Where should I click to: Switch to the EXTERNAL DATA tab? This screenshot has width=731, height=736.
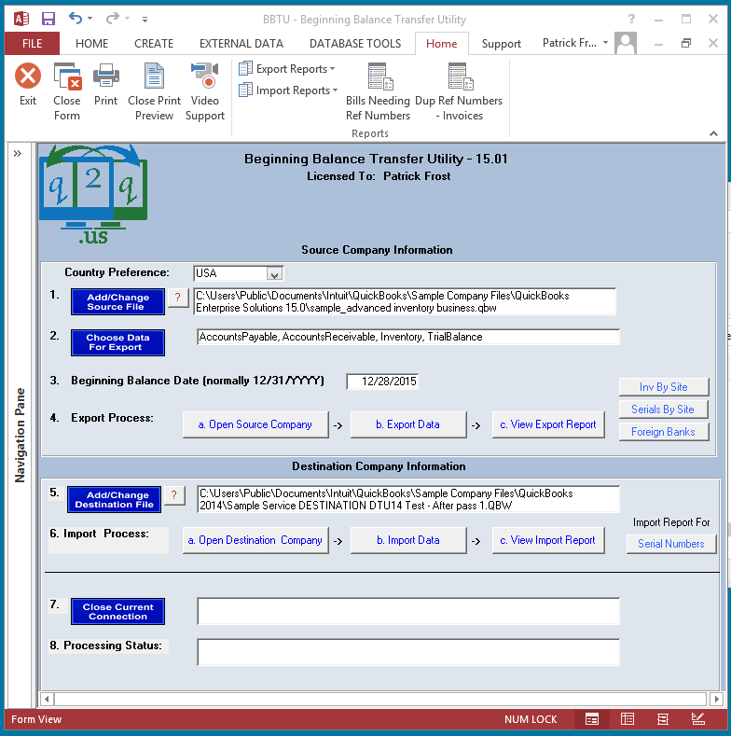241,44
